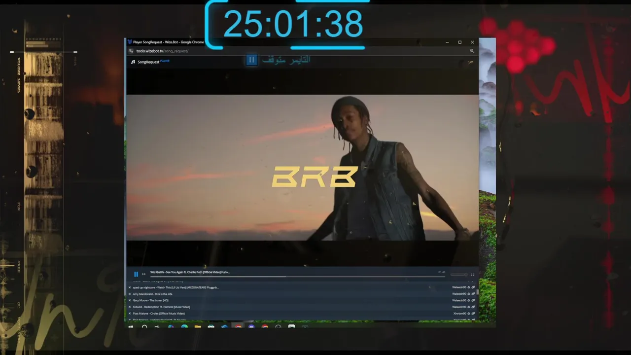Select 'Post Malone - Circles (Official Music Video)' title
Screen dimensions: 631x355
(159, 313)
